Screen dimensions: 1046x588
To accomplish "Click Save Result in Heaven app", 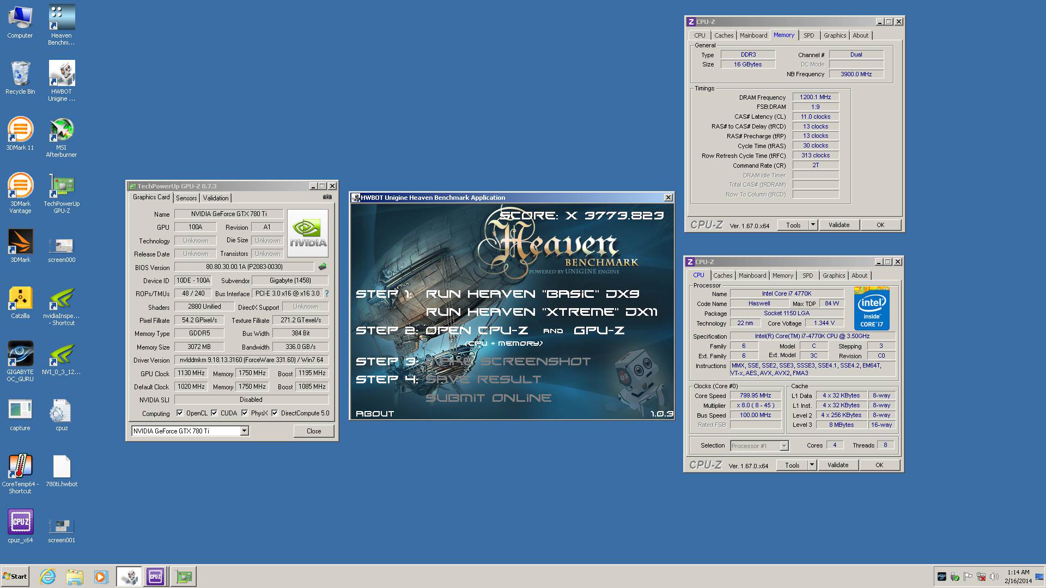I will (x=483, y=379).
